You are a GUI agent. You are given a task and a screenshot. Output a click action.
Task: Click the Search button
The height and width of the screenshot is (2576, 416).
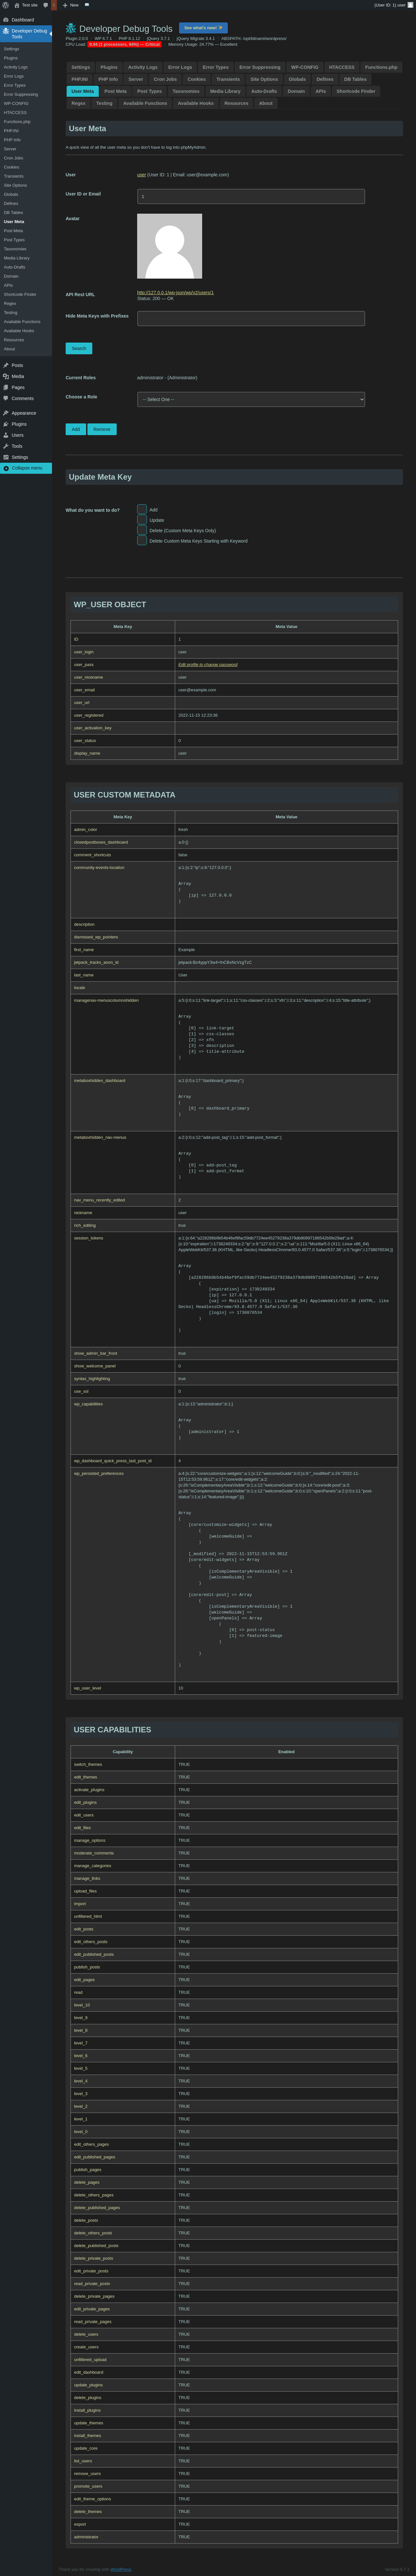tap(79, 349)
